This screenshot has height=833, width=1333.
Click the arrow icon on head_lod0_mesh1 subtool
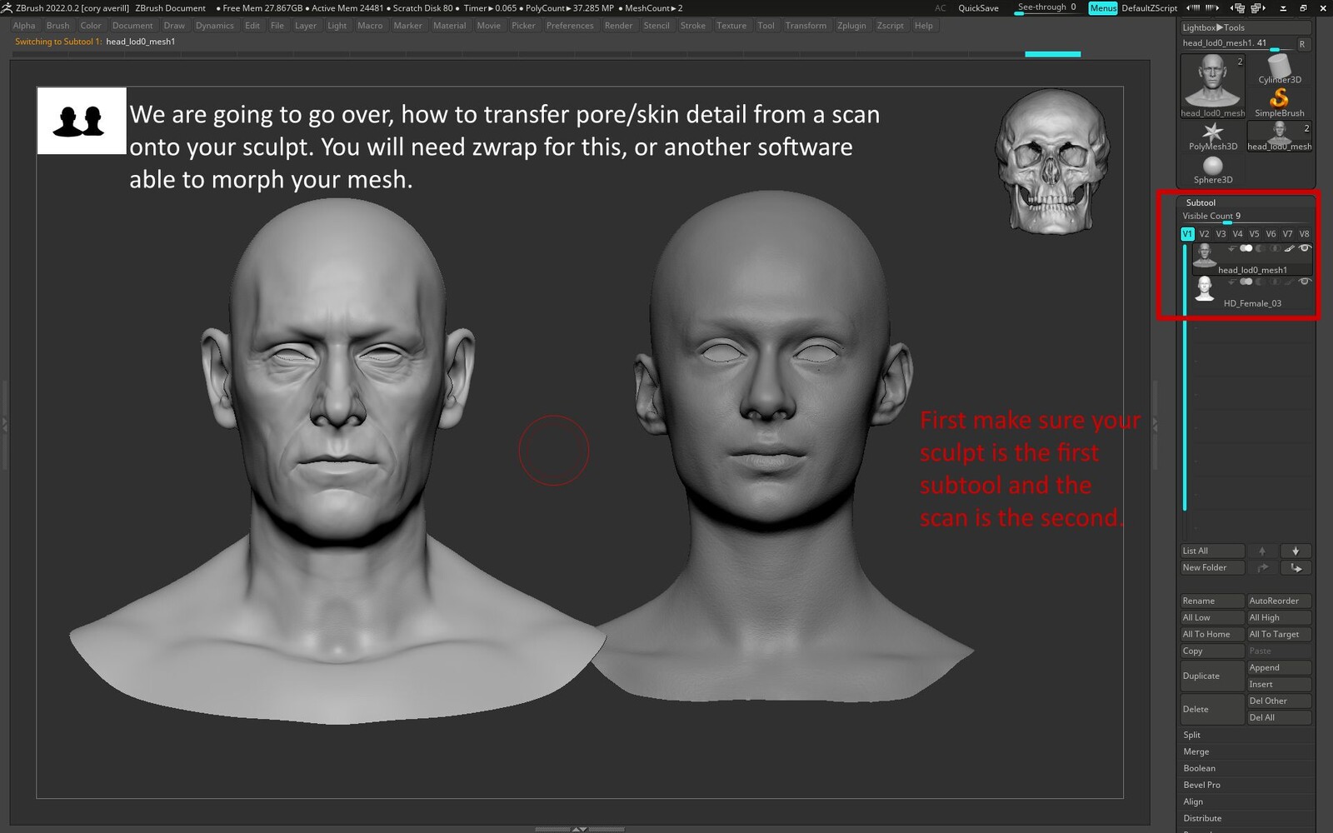1231,248
